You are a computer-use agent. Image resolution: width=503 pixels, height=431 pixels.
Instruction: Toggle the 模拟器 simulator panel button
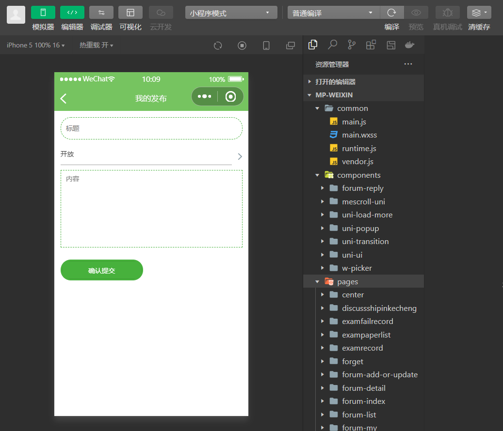click(x=43, y=13)
